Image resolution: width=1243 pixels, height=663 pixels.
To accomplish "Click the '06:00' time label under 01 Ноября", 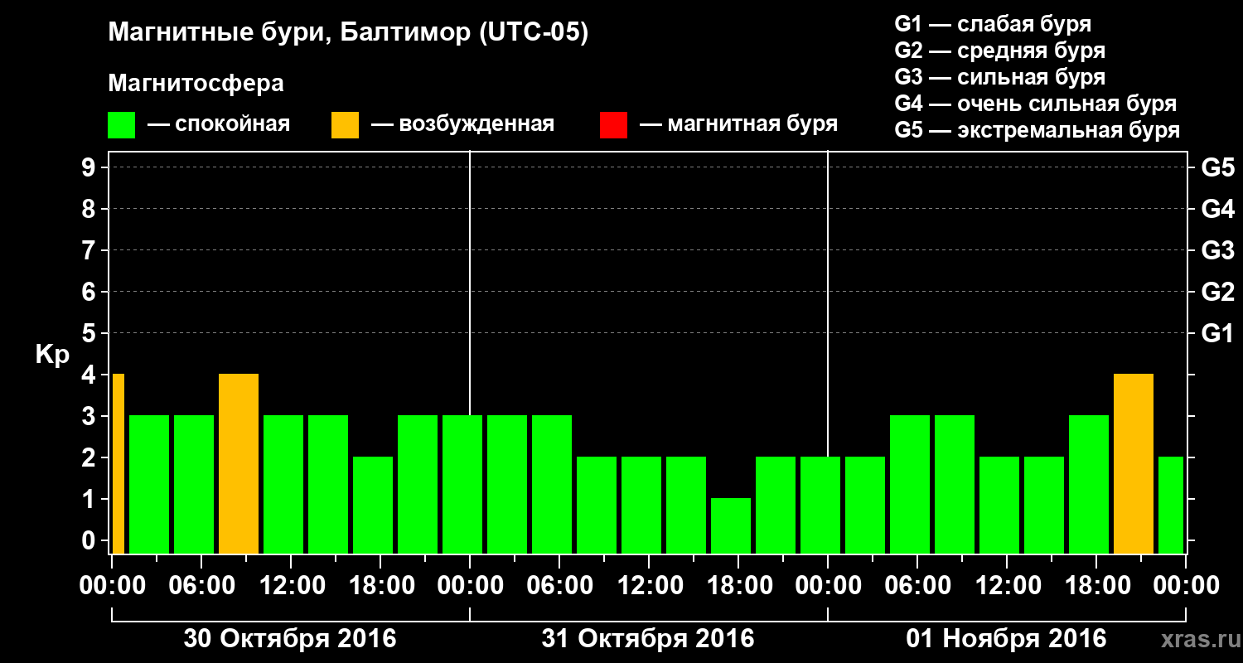I will pyautogui.click(x=920, y=587).
